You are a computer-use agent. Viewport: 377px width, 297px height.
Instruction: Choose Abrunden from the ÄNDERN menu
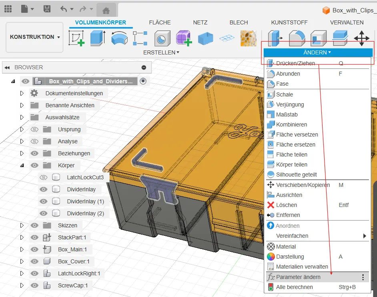click(317, 74)
